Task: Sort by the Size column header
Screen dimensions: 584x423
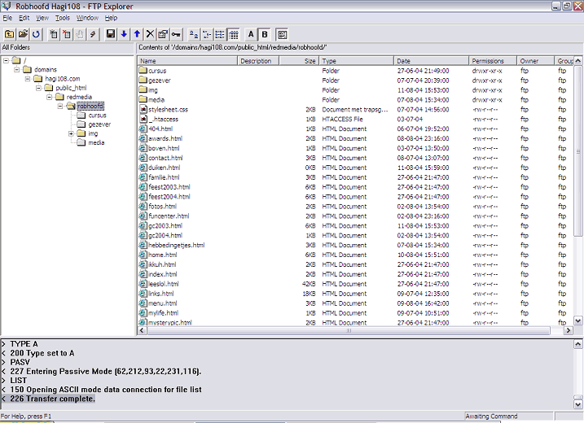Action: tap(300, 61)
